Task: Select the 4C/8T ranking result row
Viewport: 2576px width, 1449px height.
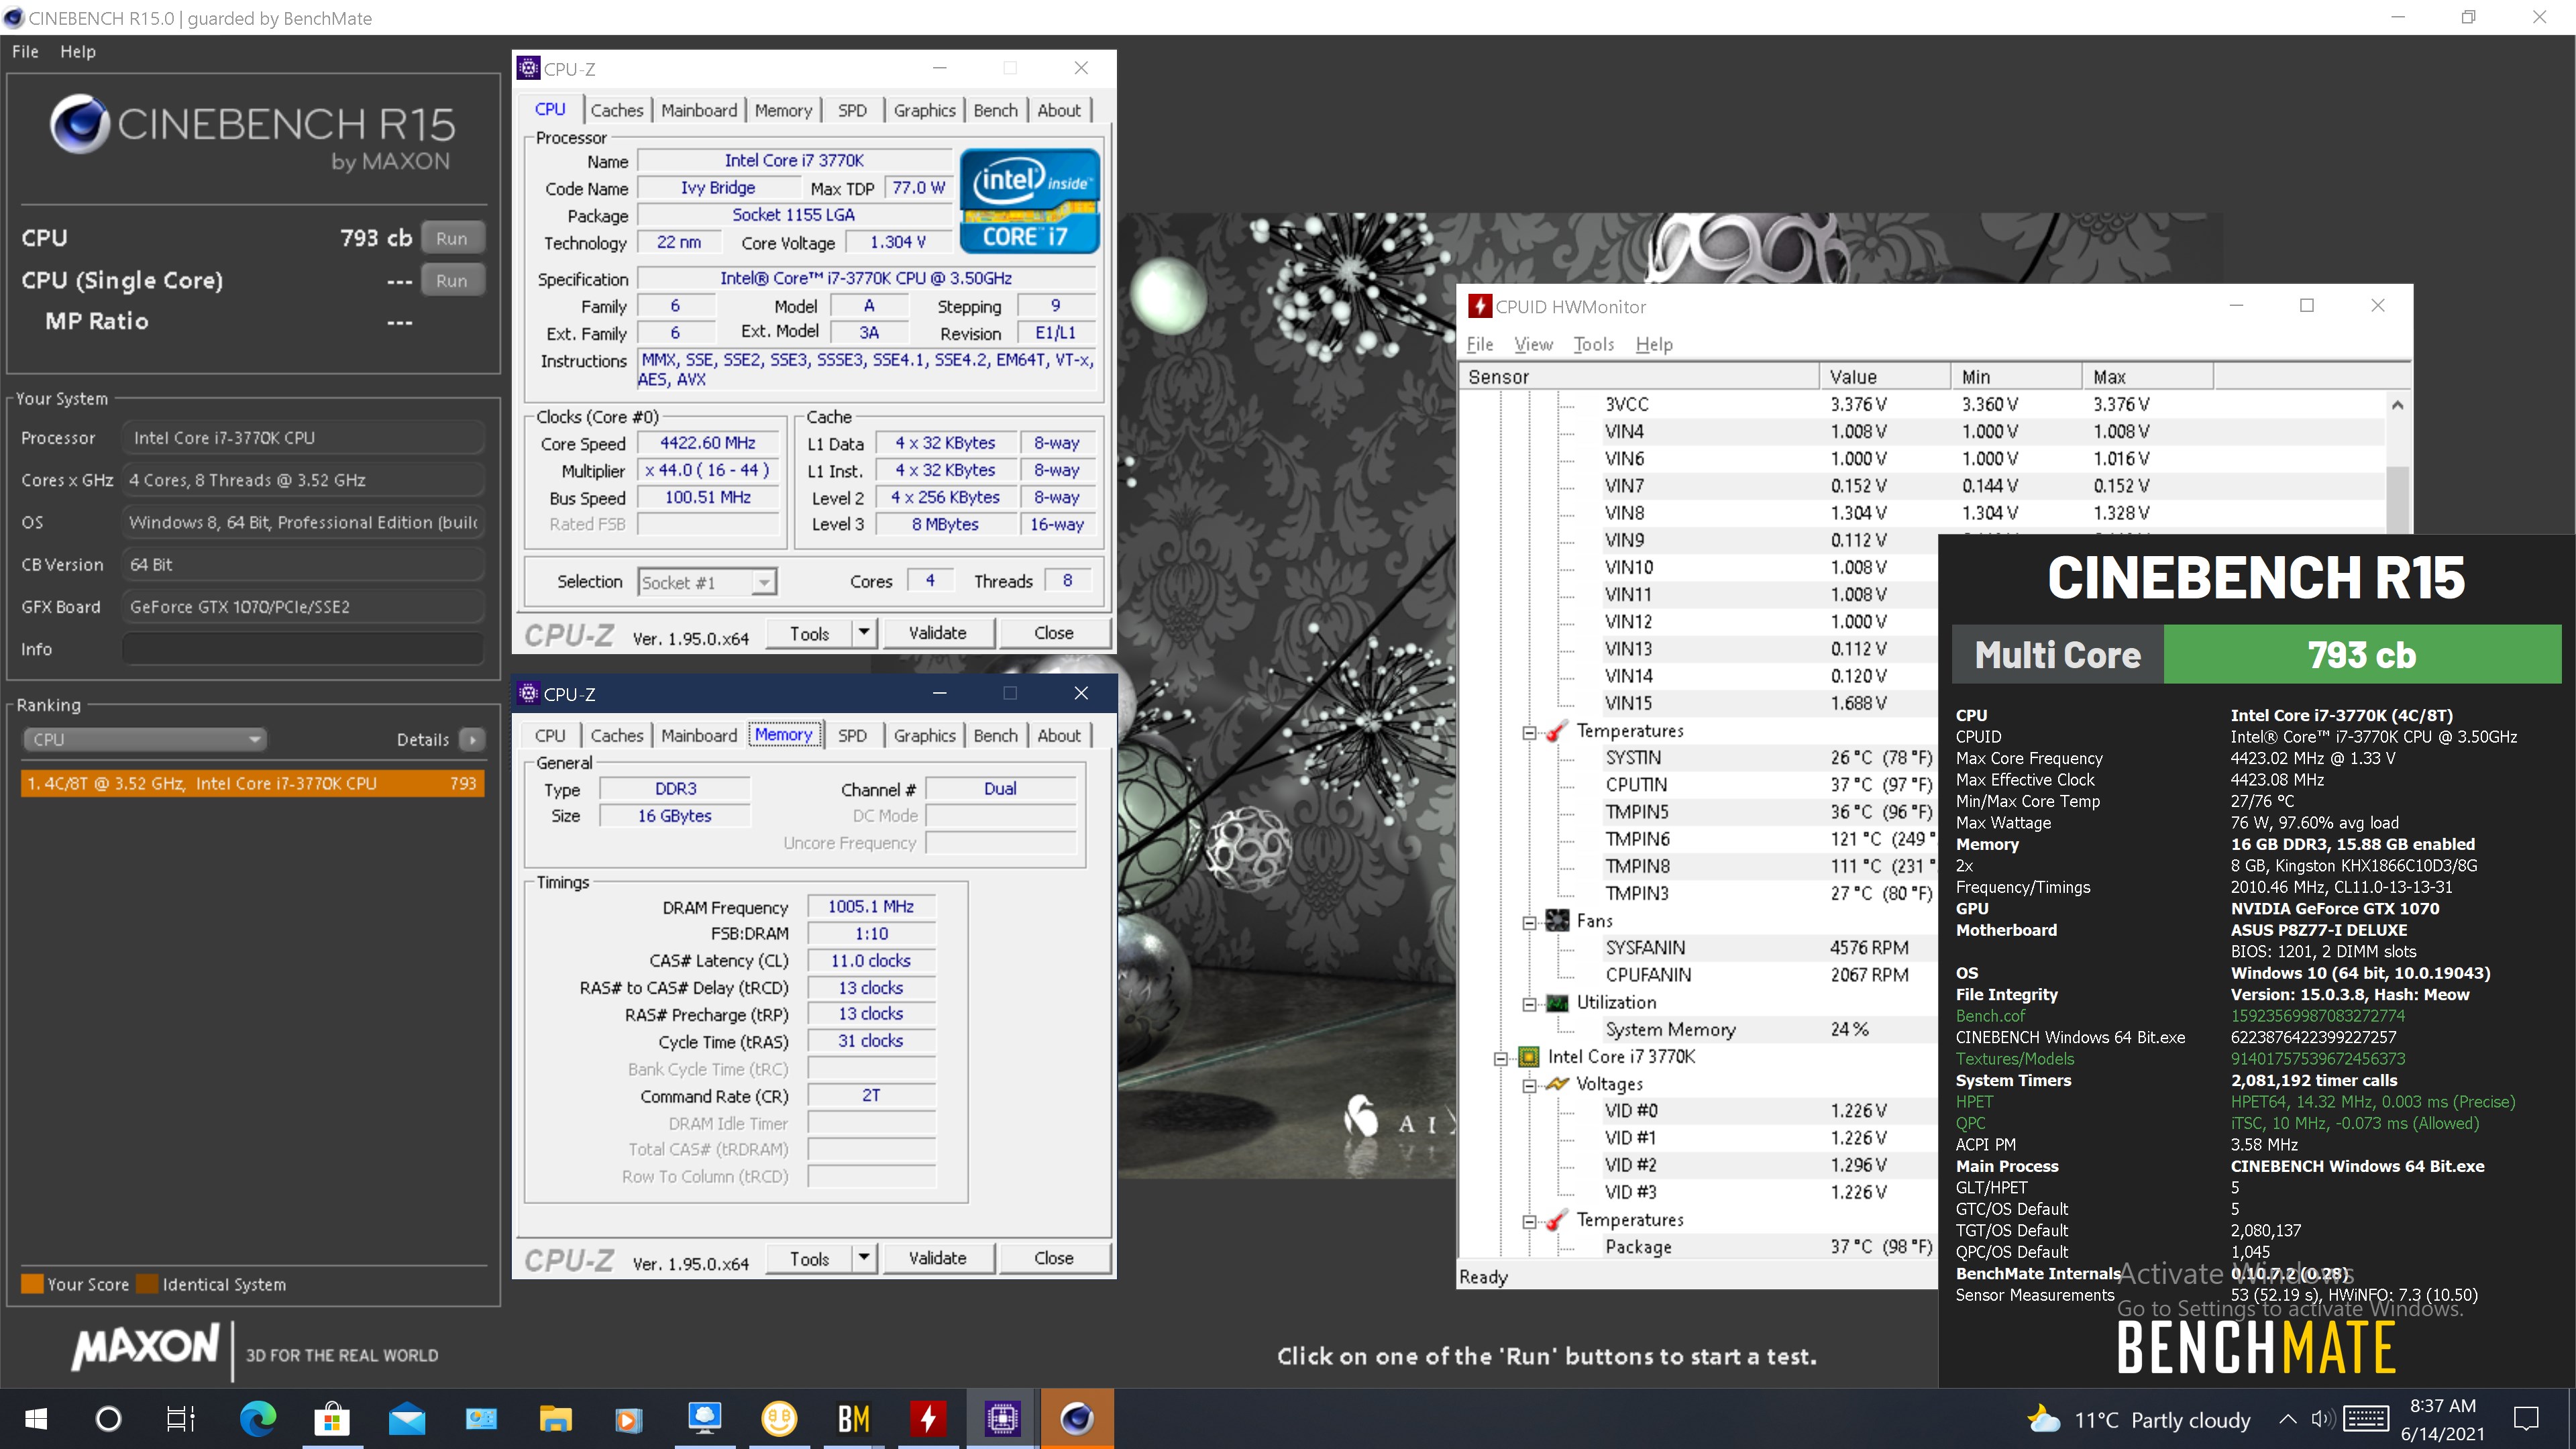Action: pos(252,783)
